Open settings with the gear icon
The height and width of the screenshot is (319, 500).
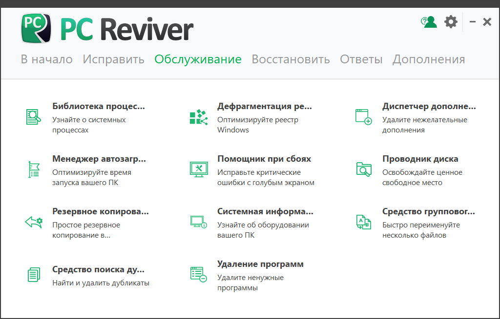point(451,22)
